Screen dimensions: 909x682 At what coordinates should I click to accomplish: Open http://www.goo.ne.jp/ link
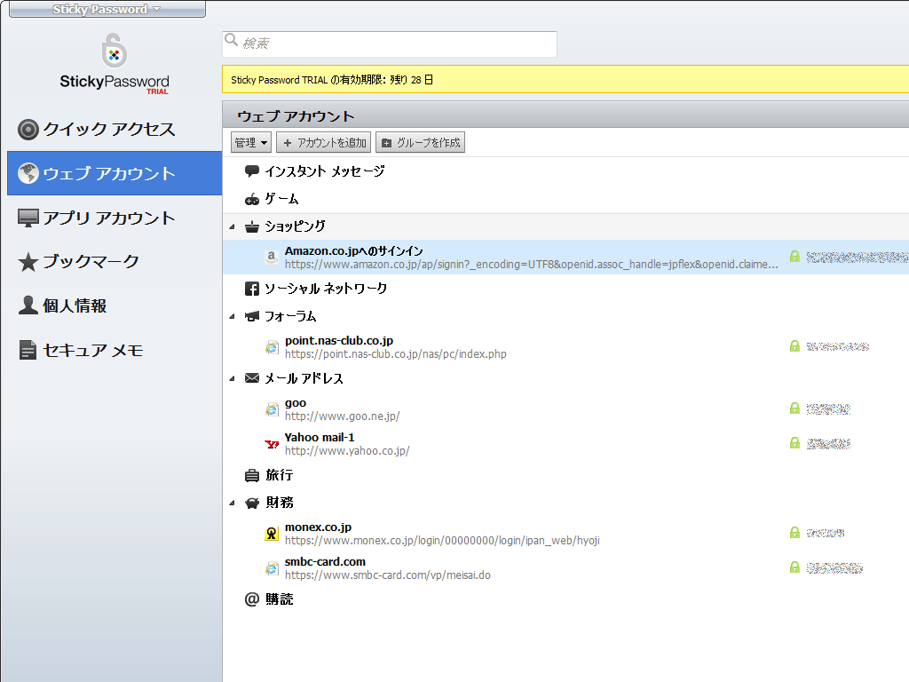pos(342,416)
